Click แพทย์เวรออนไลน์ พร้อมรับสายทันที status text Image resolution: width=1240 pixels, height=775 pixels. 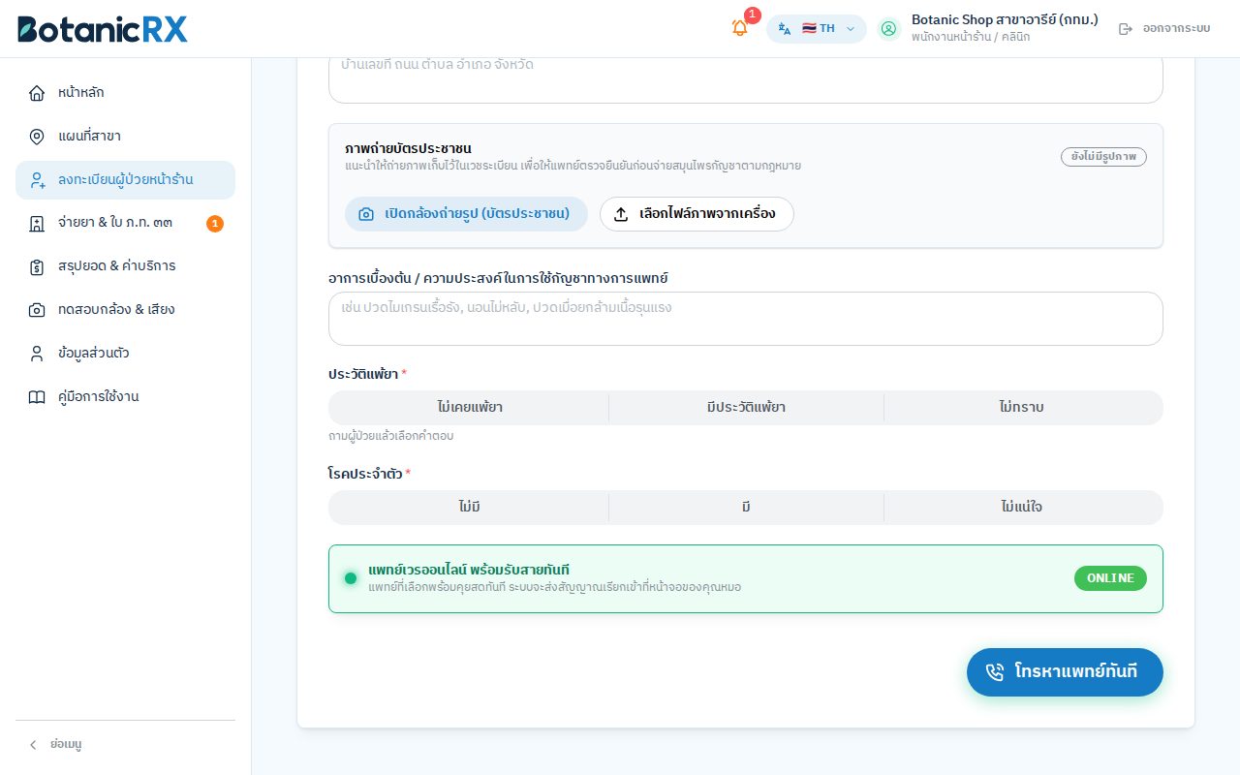click(469, 570)
